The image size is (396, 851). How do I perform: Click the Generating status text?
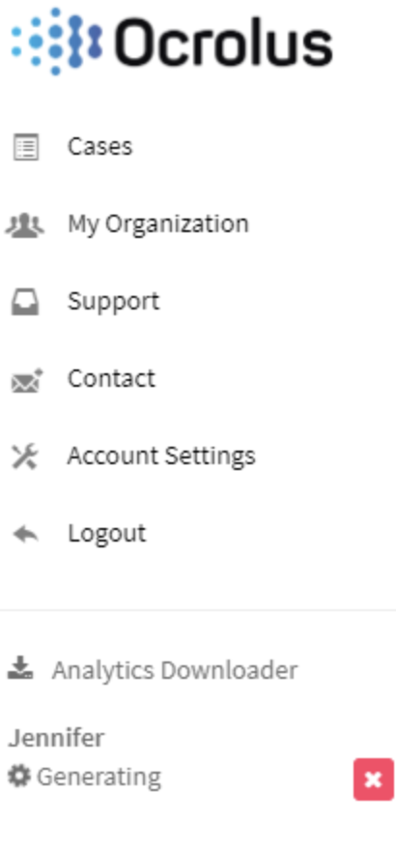[99, 778]
